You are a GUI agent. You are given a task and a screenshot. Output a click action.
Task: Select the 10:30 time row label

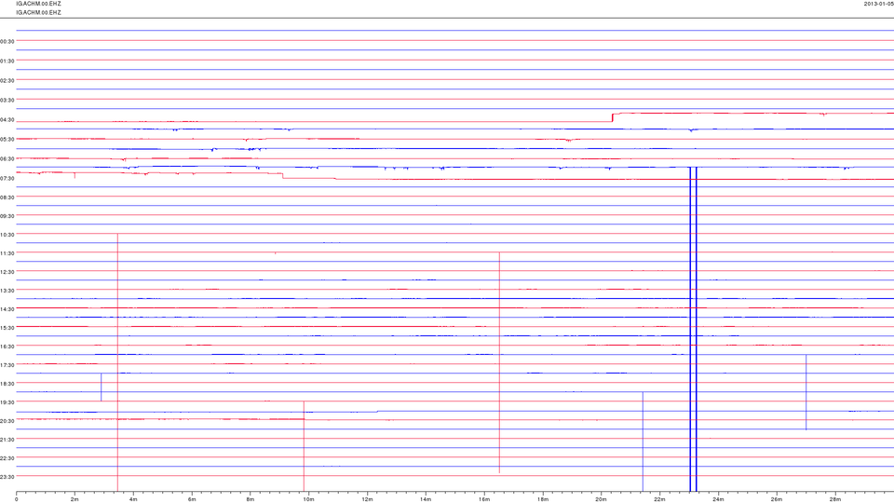coord(7,235)
